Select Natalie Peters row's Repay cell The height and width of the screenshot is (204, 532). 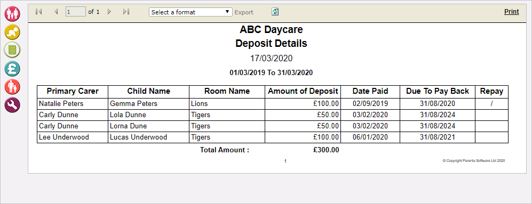click(491, 104)
